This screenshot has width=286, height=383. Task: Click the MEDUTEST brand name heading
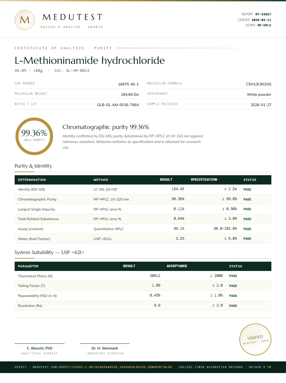click(x=72, y=17)
